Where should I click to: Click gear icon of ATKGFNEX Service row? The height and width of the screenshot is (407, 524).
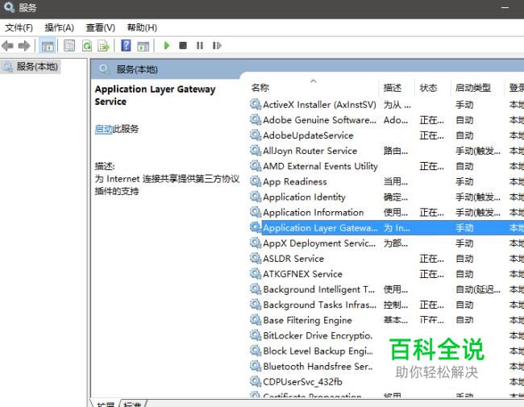click(256, 273)
